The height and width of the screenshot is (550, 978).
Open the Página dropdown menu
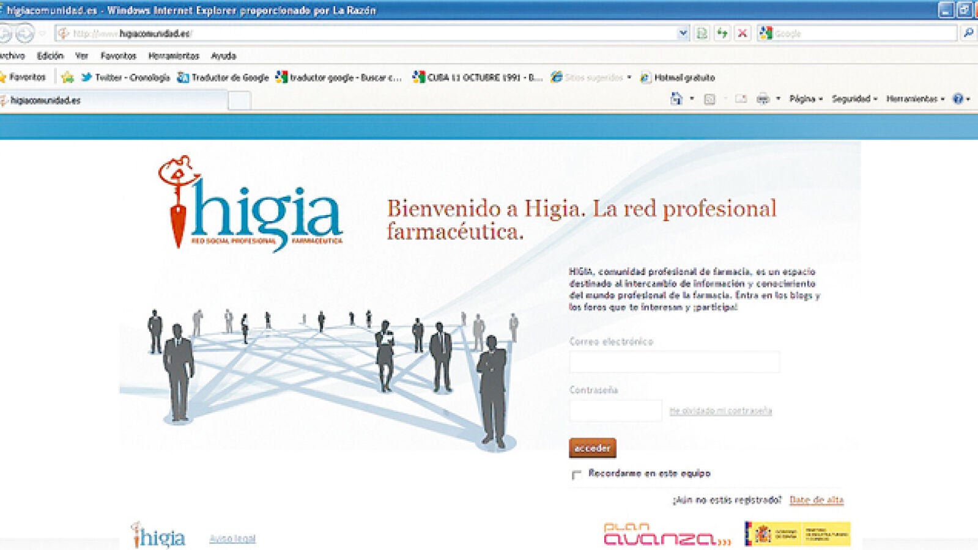click(x=806, y=98)
